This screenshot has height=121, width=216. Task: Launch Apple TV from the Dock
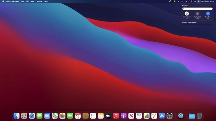pyautogui.click(x=108, y=116)
